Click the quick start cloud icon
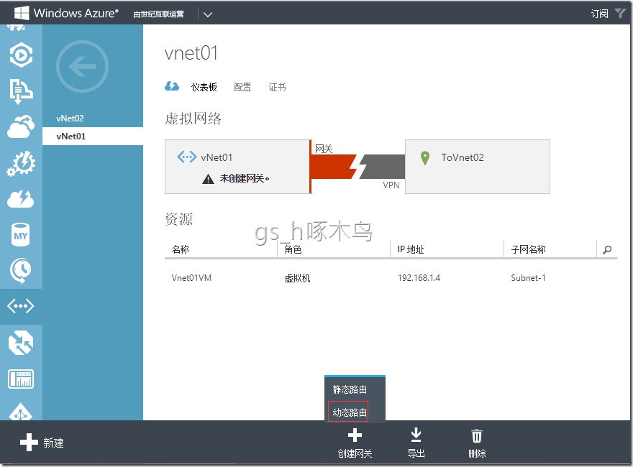The height and width of the screenshot is (467, 633). [172, 86]
